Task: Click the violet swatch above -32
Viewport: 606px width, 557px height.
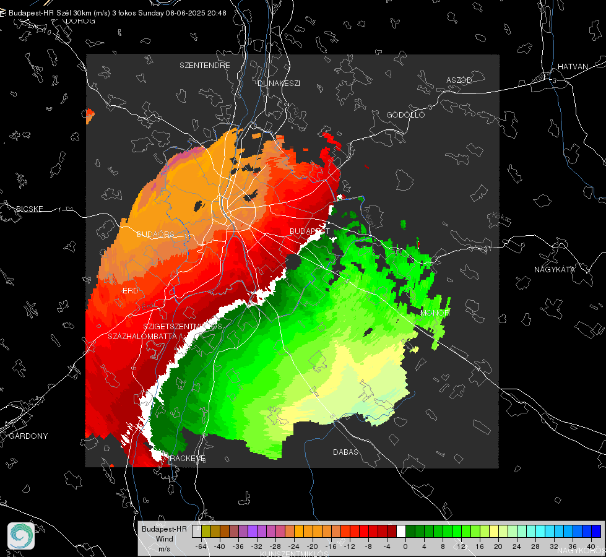Action: (253, 531)
